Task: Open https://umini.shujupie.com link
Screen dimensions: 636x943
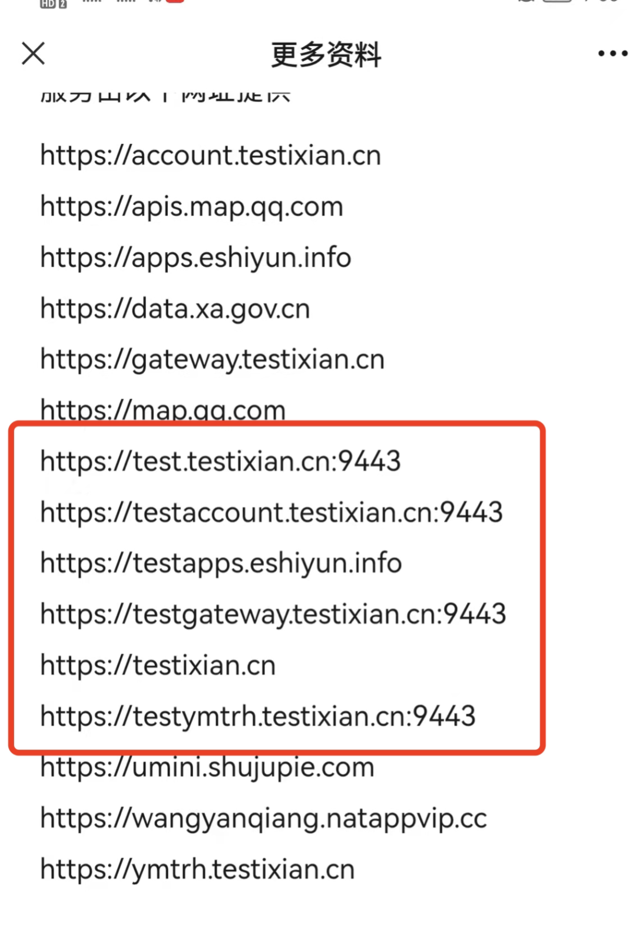Action: [207, 767]
